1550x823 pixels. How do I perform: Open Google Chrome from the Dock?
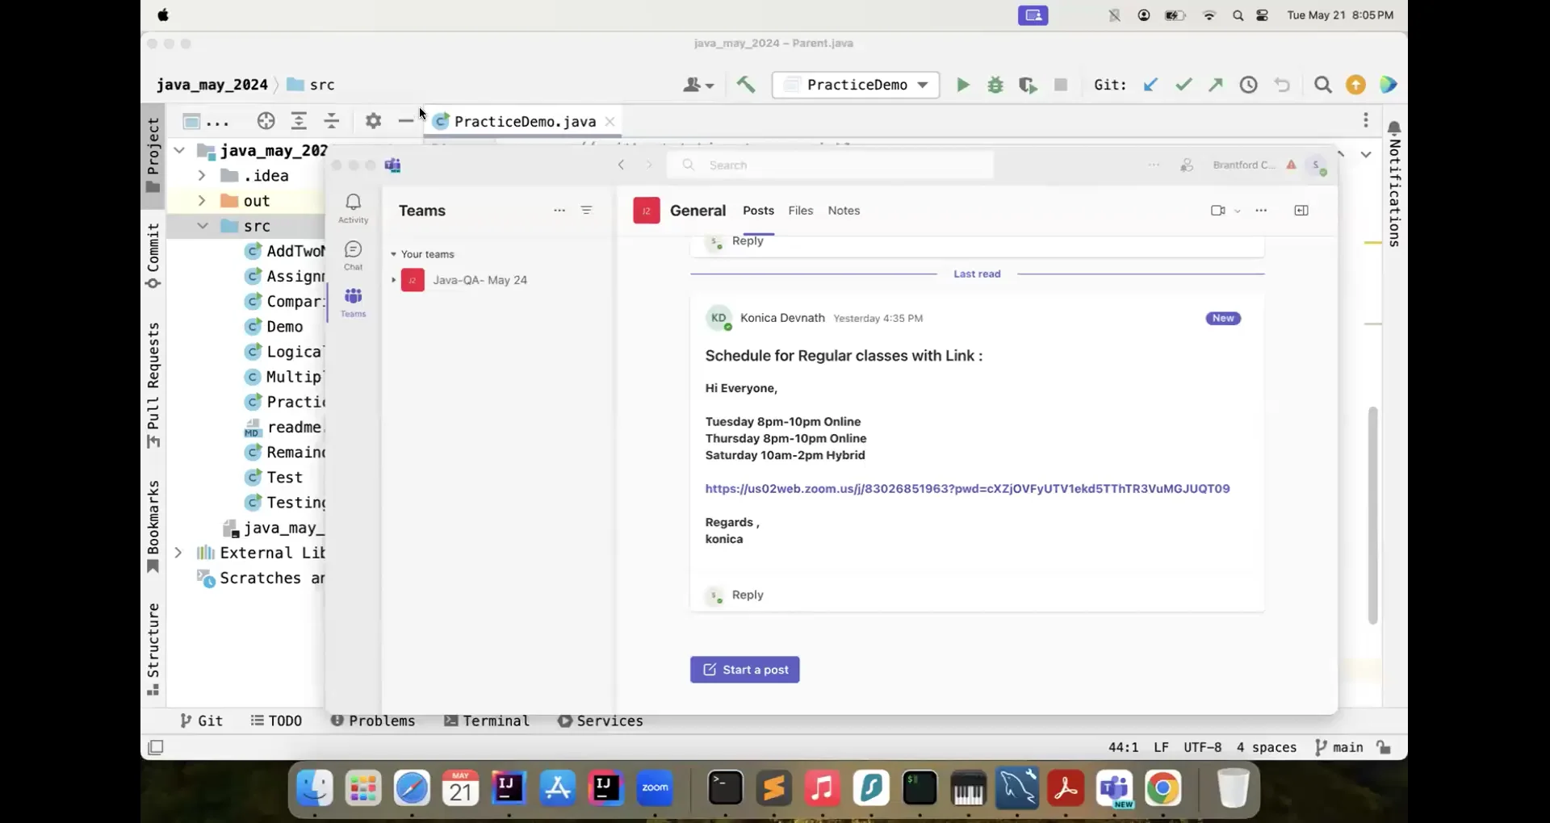1162,788
